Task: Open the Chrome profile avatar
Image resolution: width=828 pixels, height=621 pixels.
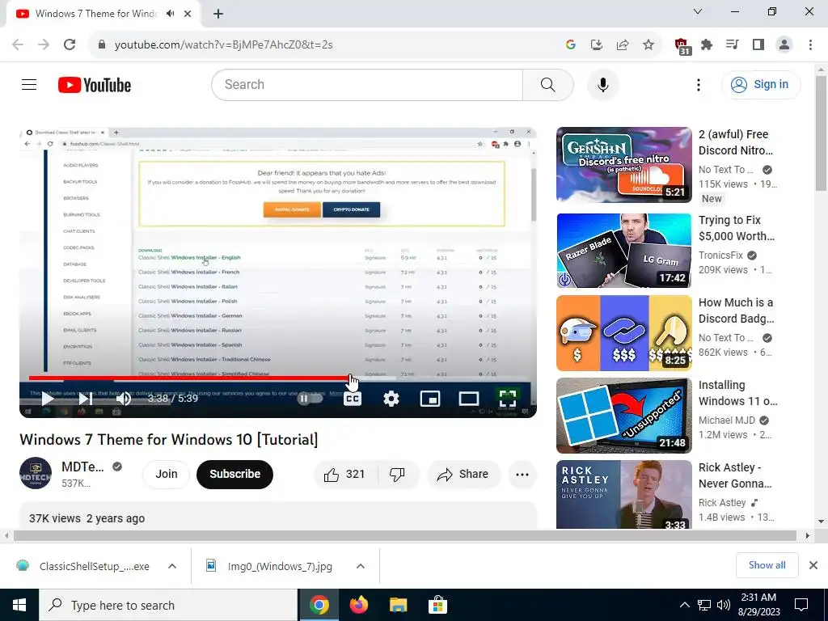Action: (784, 45)
